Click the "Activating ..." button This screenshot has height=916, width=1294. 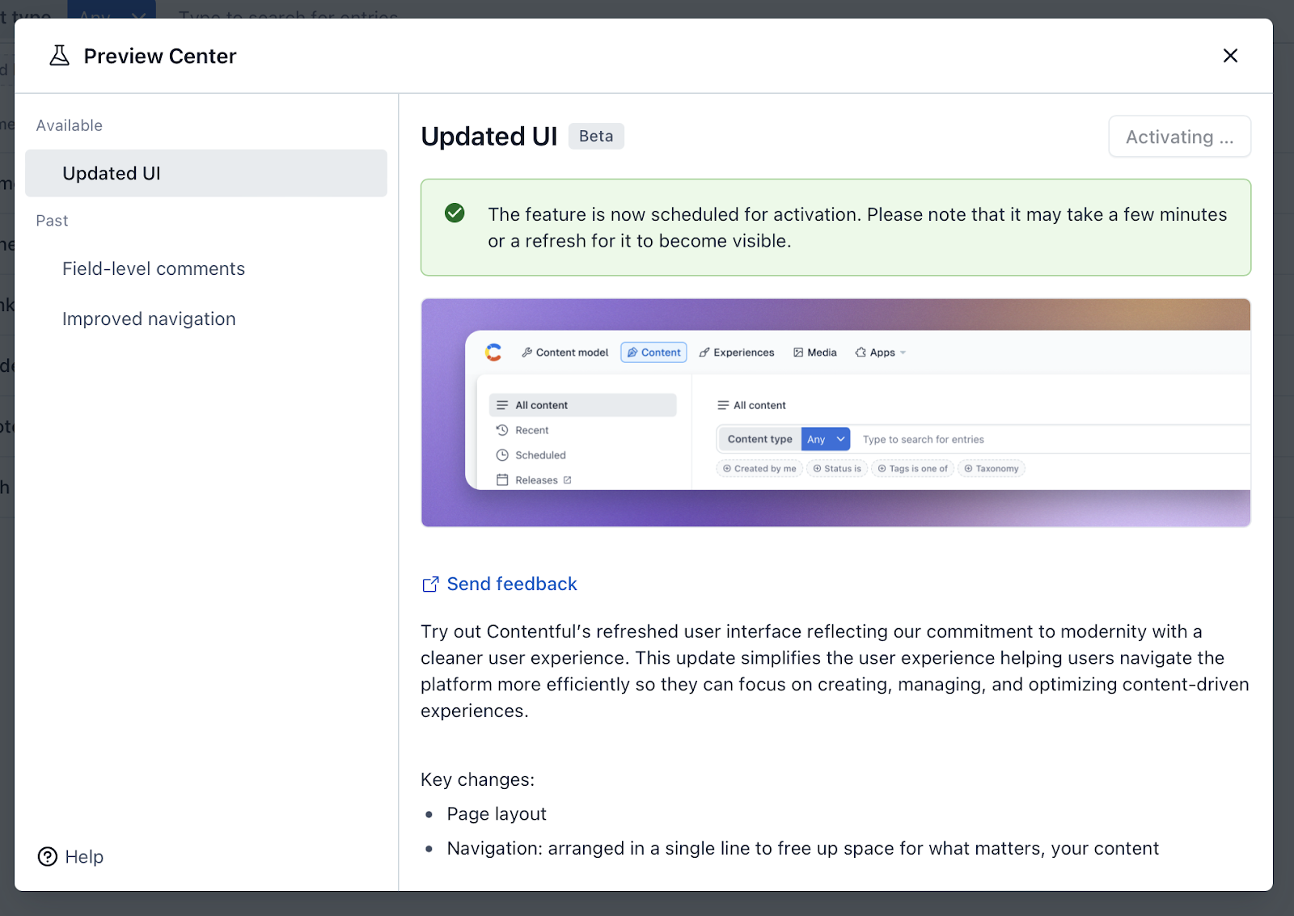[x=1178, y=136]
